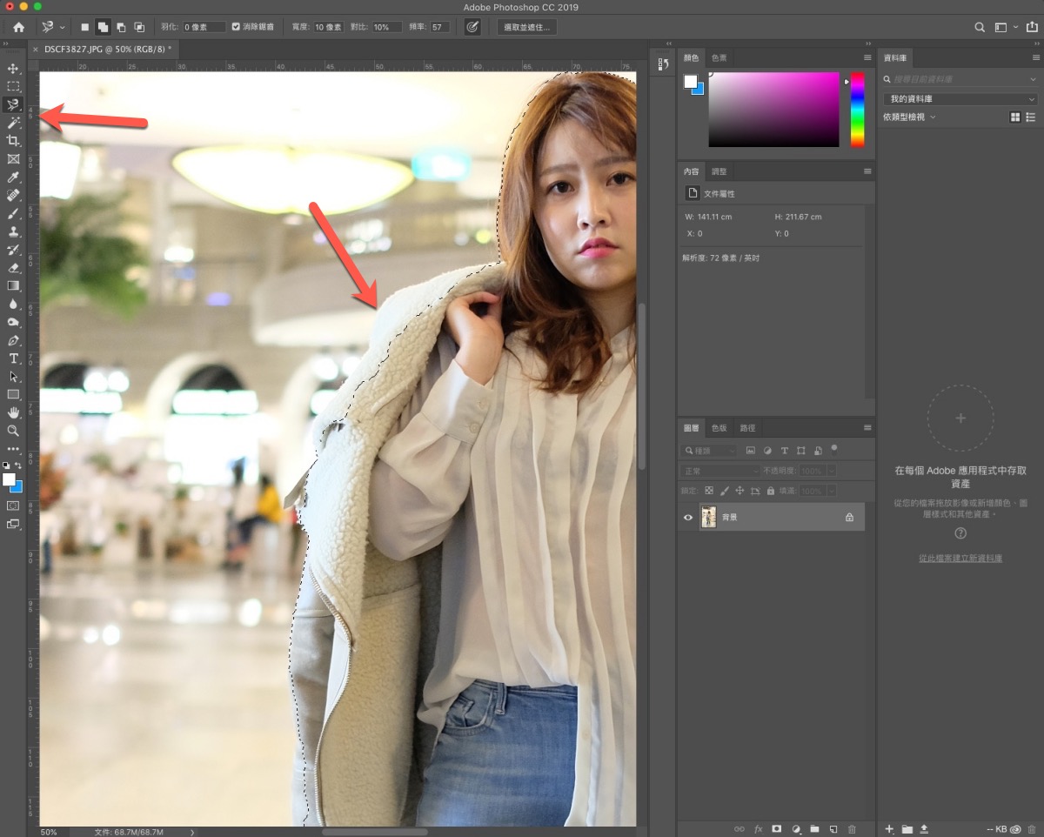This screenshot has width=1044, height=837.
Task: Select the Move tool
Action: (13, 69)
